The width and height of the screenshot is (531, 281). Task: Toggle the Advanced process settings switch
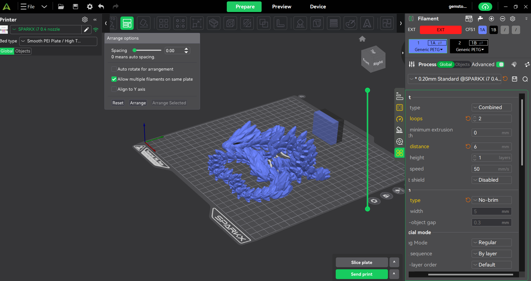(x=500, y=64)
